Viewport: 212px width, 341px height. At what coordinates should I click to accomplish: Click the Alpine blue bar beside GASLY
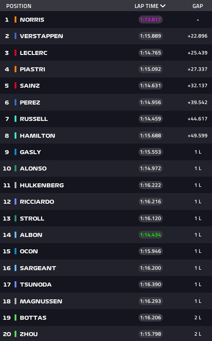click(15, 152)
